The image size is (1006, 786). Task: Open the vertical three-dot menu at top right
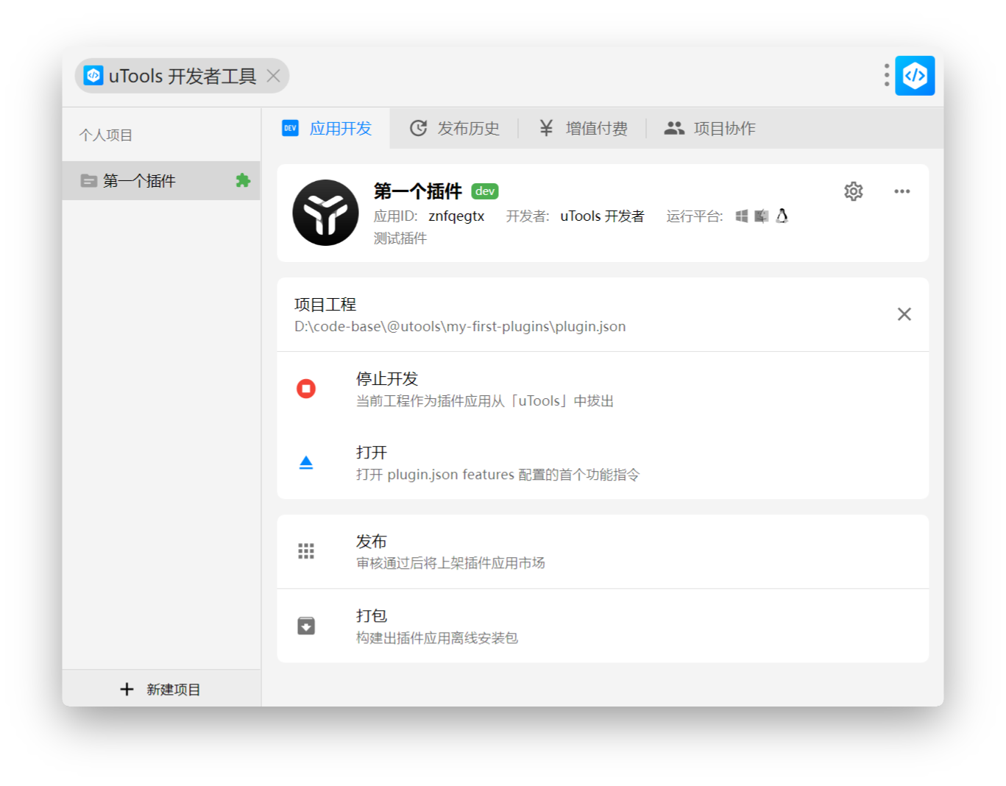pos(886,75)
